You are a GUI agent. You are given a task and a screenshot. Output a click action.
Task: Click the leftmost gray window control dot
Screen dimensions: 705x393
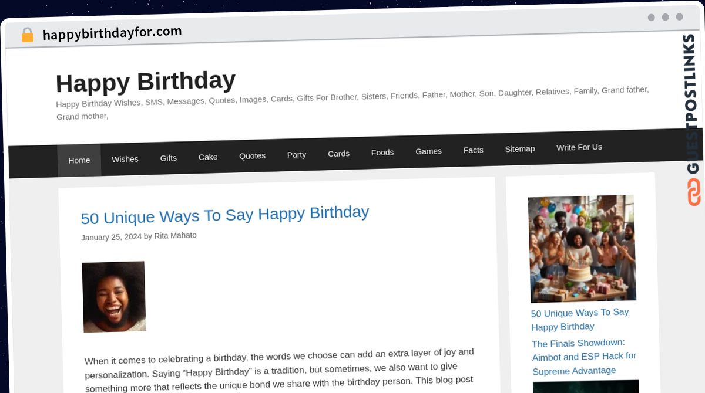(651, 18)
